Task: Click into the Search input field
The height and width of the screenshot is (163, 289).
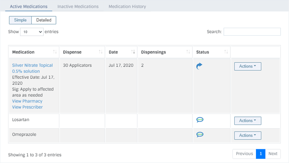Action: [252, 32]
